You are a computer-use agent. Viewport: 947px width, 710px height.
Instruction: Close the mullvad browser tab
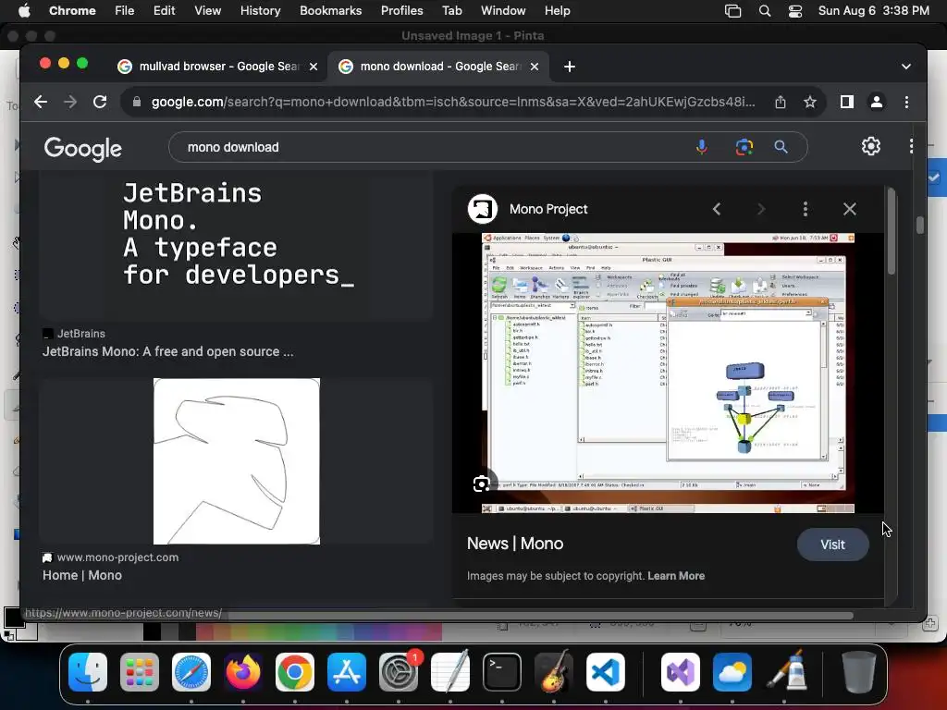click(314, 67)
